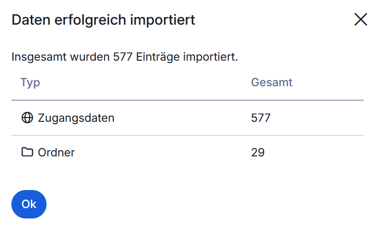Click 'importiert' in the dialog title
This screenshot has width=376, height=227.
coord(162,20)
